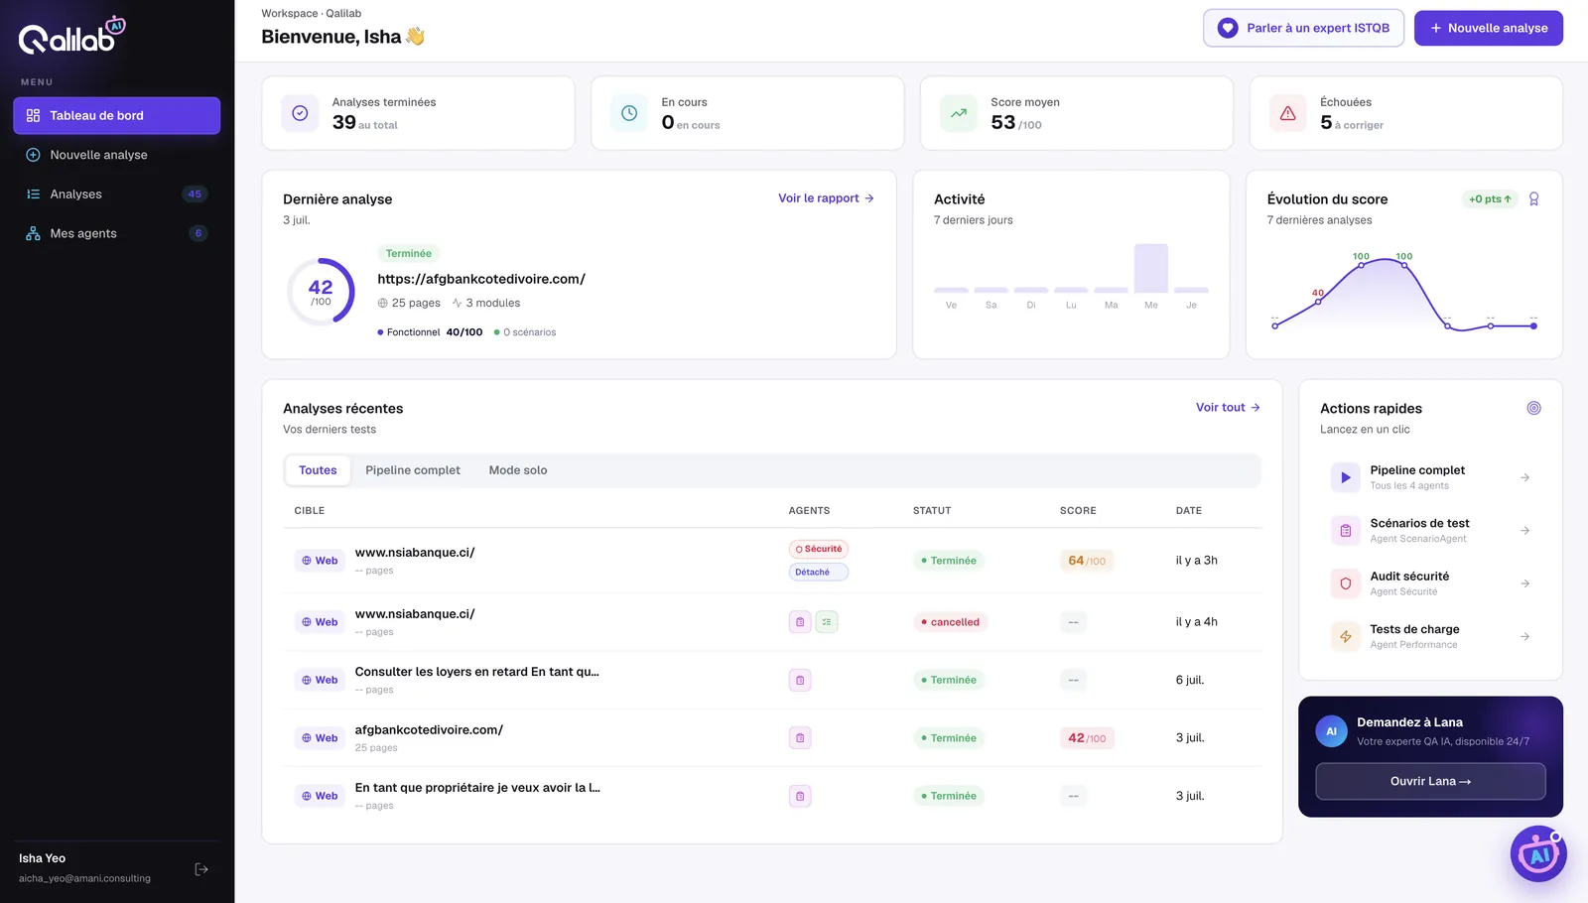Open Analyses in sidebar menu
The height and width of the screenshot is (903, 1588).
pyautogui.click(x=117, y=194)
